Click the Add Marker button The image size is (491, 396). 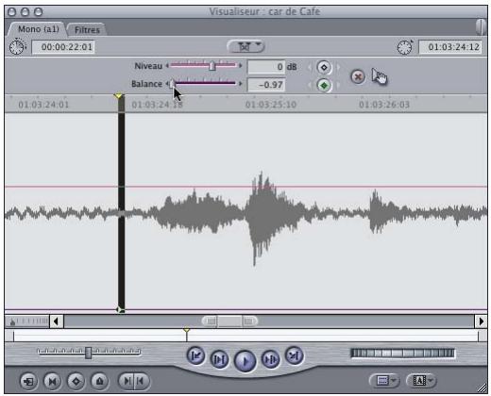point(99,381)
